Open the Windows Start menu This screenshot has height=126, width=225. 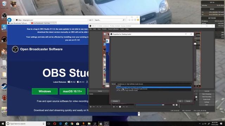3,124
